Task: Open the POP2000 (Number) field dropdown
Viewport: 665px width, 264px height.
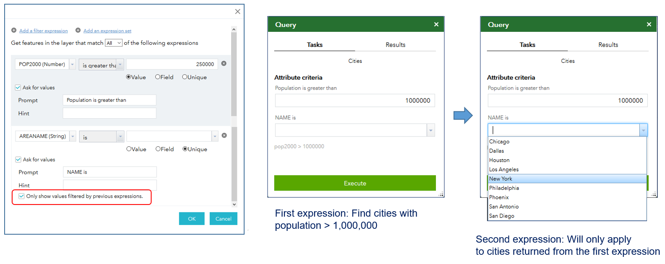Action: [72, 65]
